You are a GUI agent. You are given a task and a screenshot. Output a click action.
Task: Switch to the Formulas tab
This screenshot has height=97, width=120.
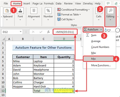tap(49, 4)
